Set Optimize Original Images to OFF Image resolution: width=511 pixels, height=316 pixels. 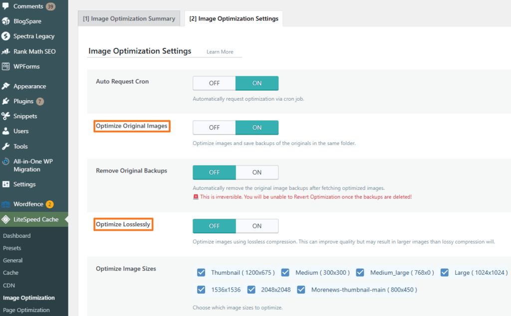[214, 128]
